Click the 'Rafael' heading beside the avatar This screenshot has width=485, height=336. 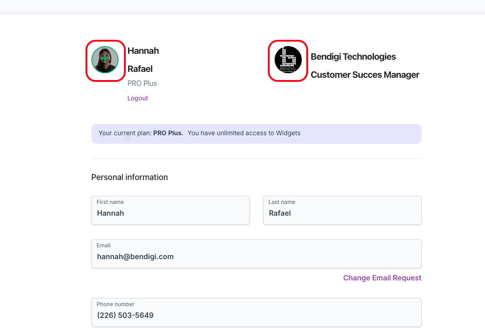pyautogui.click(x=140, y=69)
